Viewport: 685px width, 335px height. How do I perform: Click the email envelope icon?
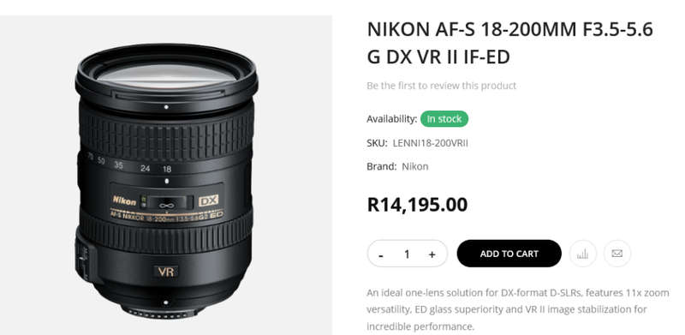[x=616, y=254]
